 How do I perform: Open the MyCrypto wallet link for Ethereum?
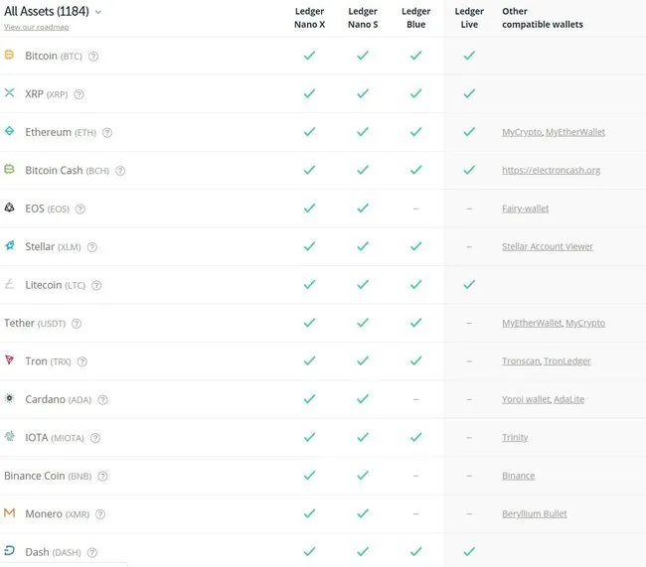[x=522, y=132]
